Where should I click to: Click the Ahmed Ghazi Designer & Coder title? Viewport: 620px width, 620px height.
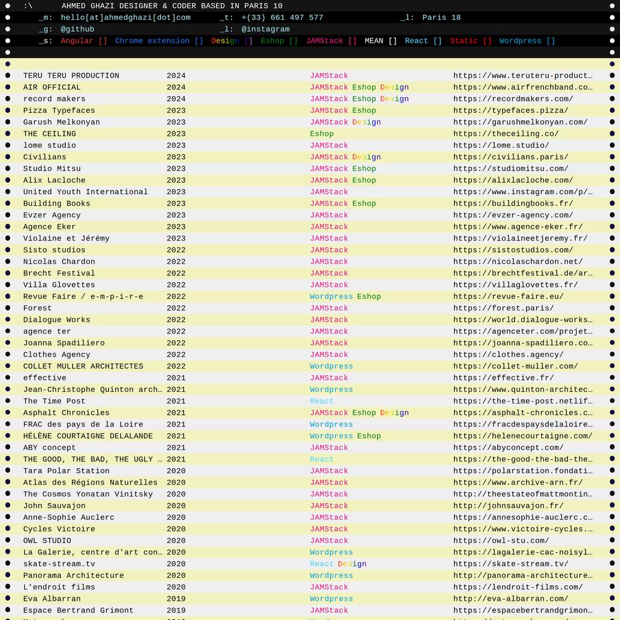point(172,6)
